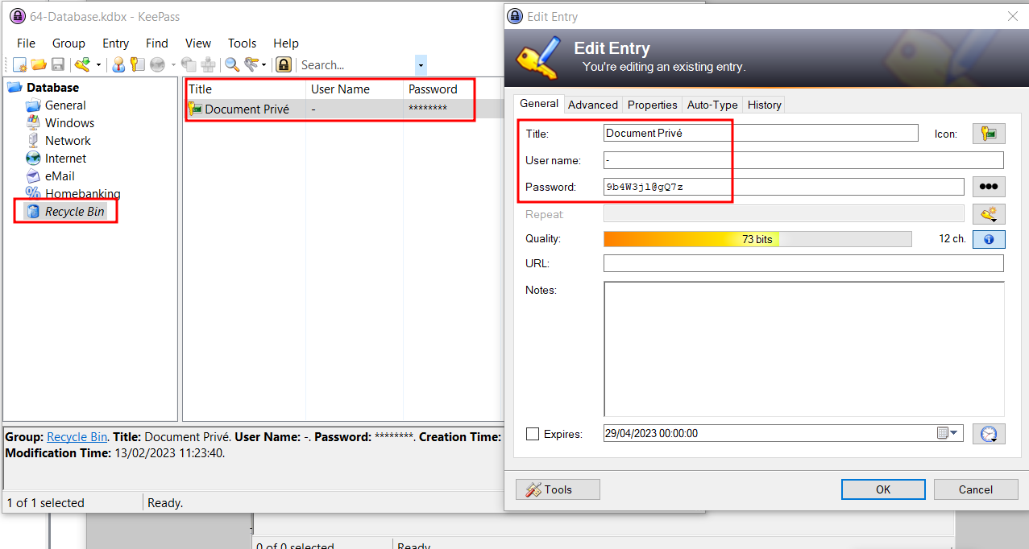Toggle the user edit toolbar icon
The image size is (1029, 549).
pos(118,64)
